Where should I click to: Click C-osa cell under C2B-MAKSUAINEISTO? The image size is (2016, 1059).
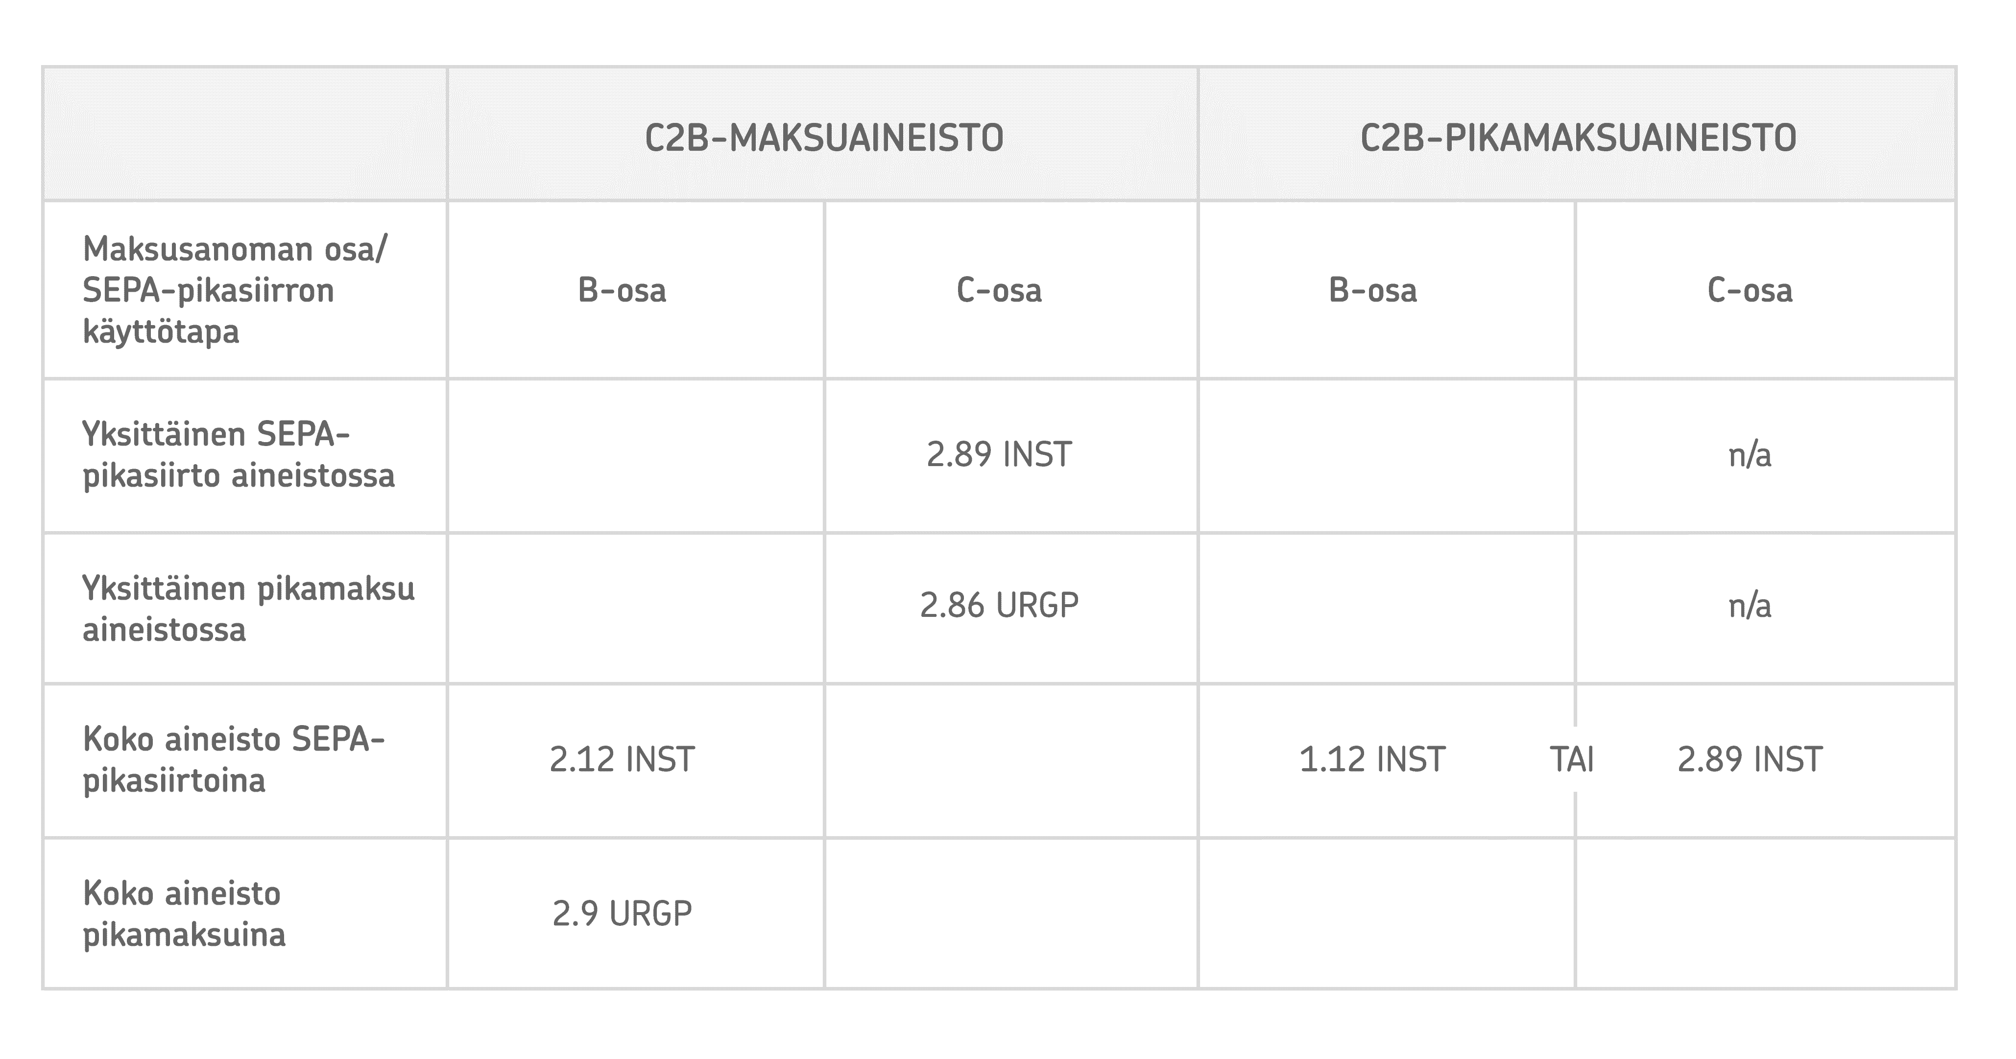999,290
